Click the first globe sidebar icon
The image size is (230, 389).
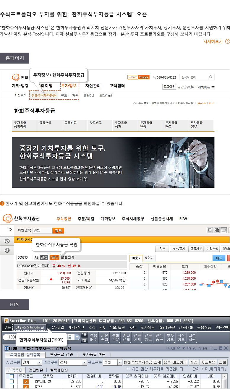click(7, 241)
